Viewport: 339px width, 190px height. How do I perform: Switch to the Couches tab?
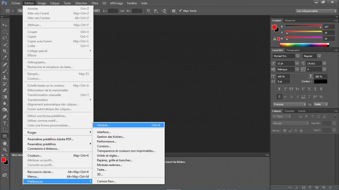click(289, 111)
